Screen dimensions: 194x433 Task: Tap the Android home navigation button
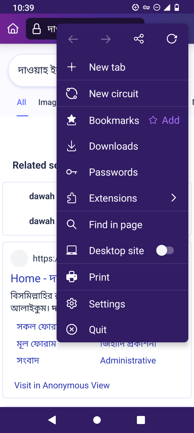pos(97,420)
